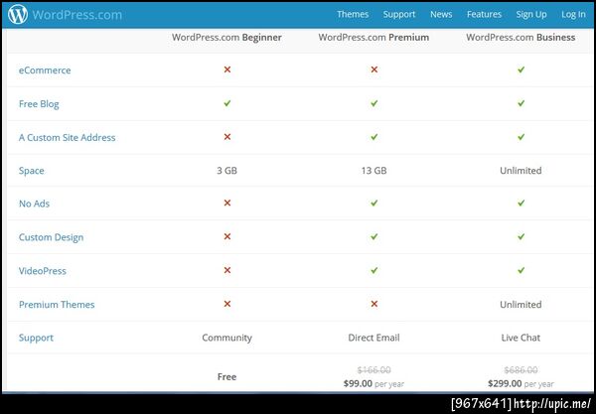Click the red X for Beginner No Ads

point(227,203)
